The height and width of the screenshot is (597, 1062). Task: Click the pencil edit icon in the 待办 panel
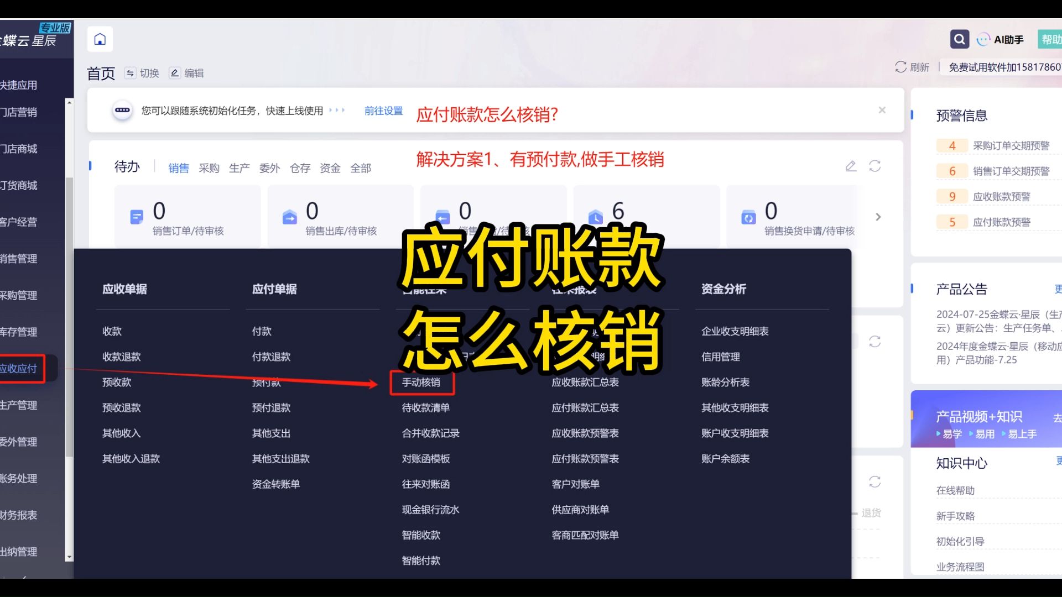point(850,166)
